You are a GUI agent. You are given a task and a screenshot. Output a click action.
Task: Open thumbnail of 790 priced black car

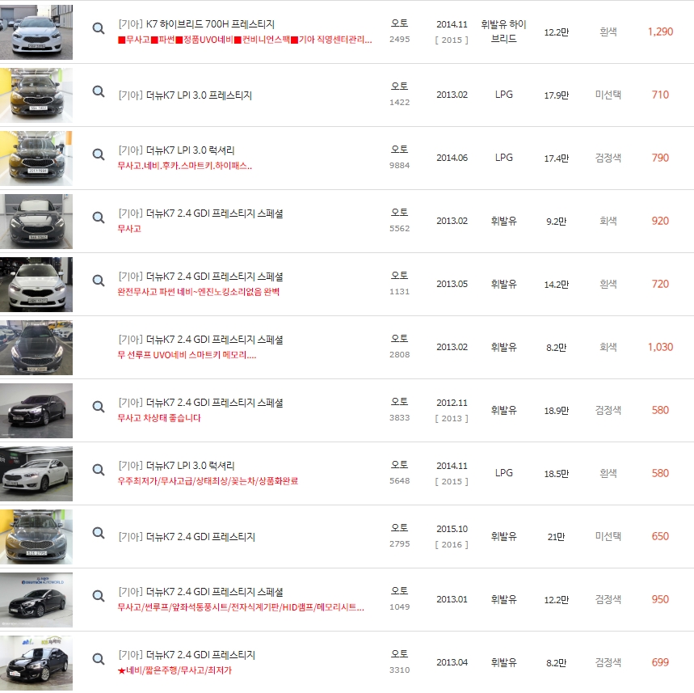tap(36, 158)
